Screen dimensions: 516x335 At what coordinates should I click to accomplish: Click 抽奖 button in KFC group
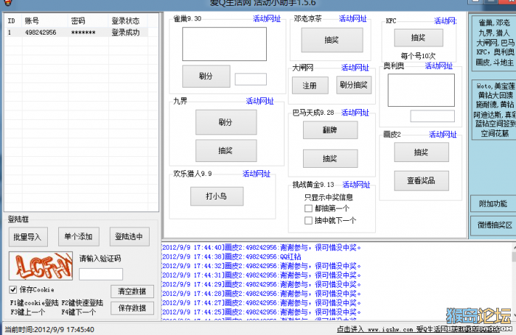pyautogui.click(x=419, y=38)
